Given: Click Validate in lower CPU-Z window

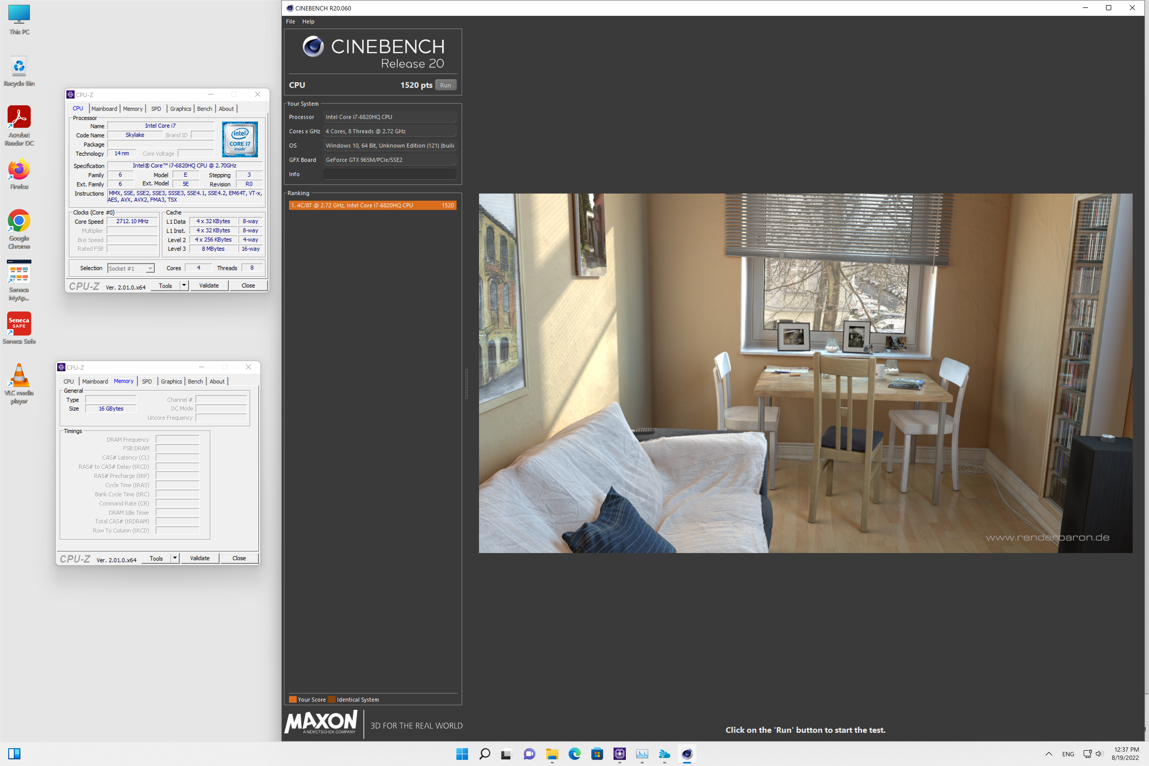Looking at the screenshot, I should 200,558.
